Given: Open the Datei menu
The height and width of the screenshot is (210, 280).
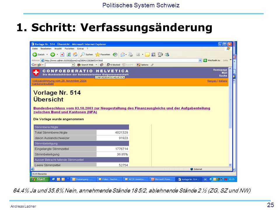Looking at the screenshot, I should click(35, 49).
